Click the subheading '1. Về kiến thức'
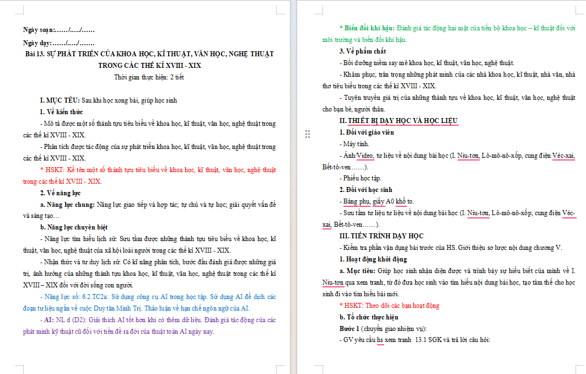Image resolution: width=586 pixels, height=374 pixels. [61, 112]
